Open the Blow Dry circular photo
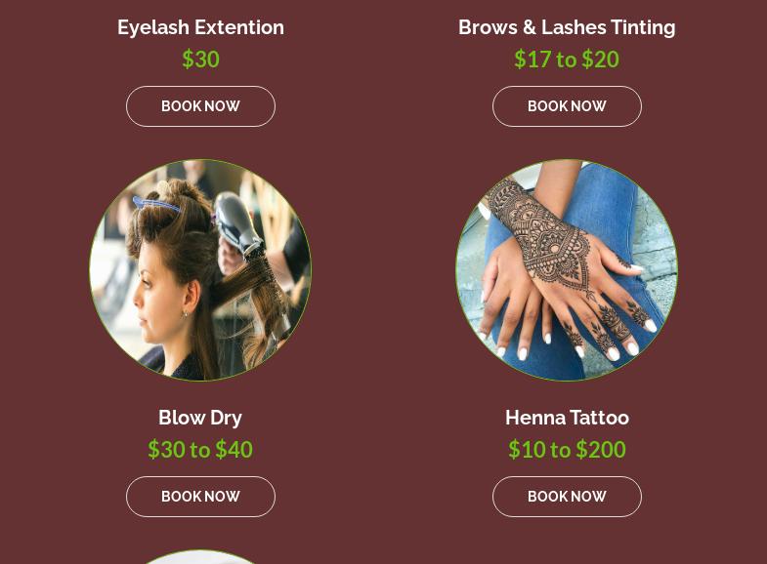Viewport: 767px width, 564px height. (x=200, y=270)
